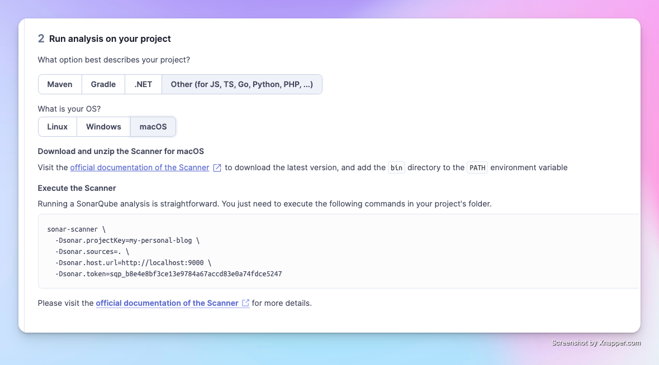This screenshot has width=659, height=365.
Task: Click the 'Execute the Scanner' heading
Action: coord(77,188)
